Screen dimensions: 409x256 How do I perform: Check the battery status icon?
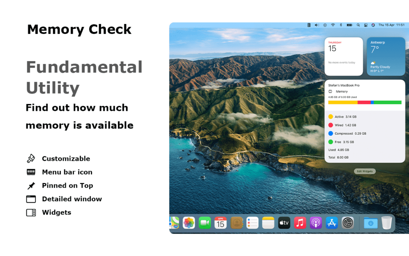tap(349, 25)
